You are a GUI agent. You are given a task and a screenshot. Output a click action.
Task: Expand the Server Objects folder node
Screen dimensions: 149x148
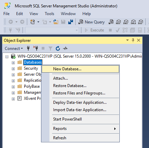[x=13, y=75]
